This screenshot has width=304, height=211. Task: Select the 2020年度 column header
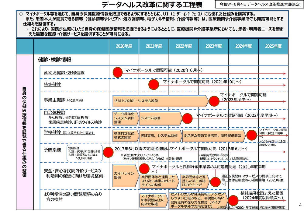coord(124,46)
